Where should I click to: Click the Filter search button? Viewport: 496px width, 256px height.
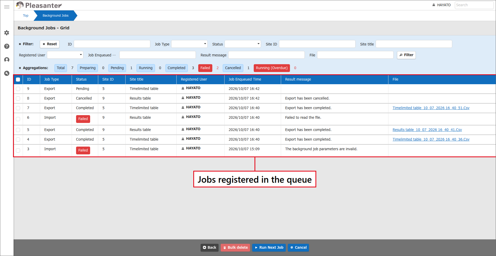pos(406,55)
